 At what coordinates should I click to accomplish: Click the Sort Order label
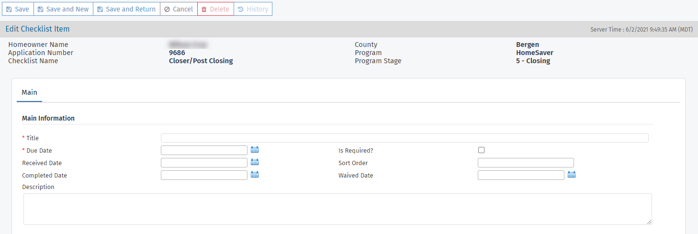353,163
